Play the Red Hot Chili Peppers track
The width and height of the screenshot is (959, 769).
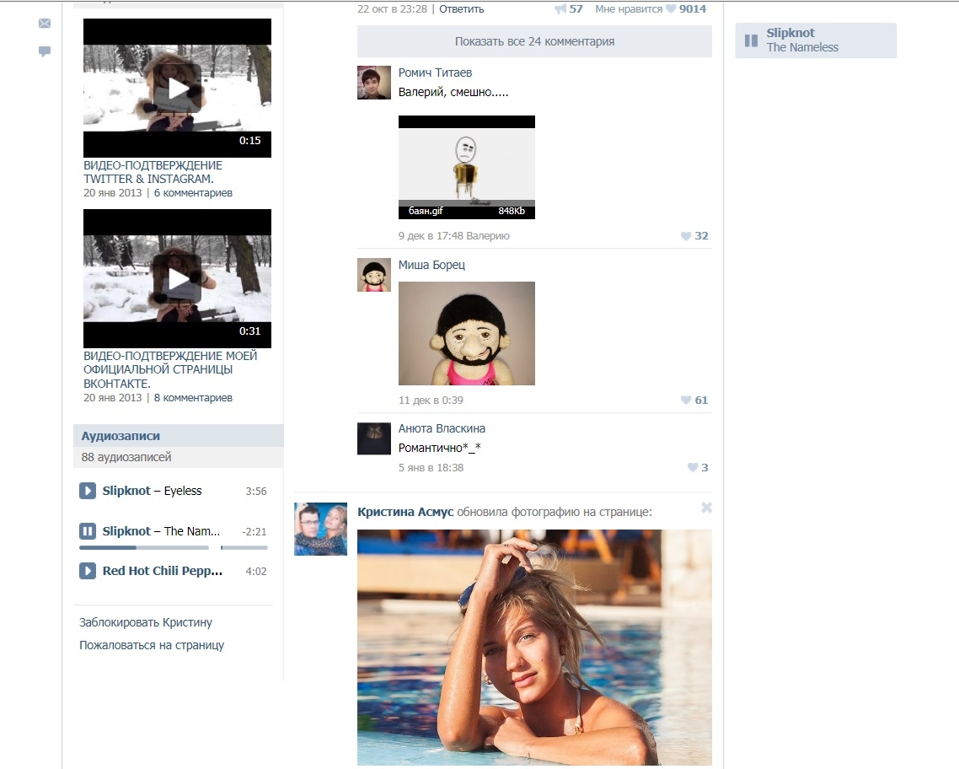pos(88,571)
